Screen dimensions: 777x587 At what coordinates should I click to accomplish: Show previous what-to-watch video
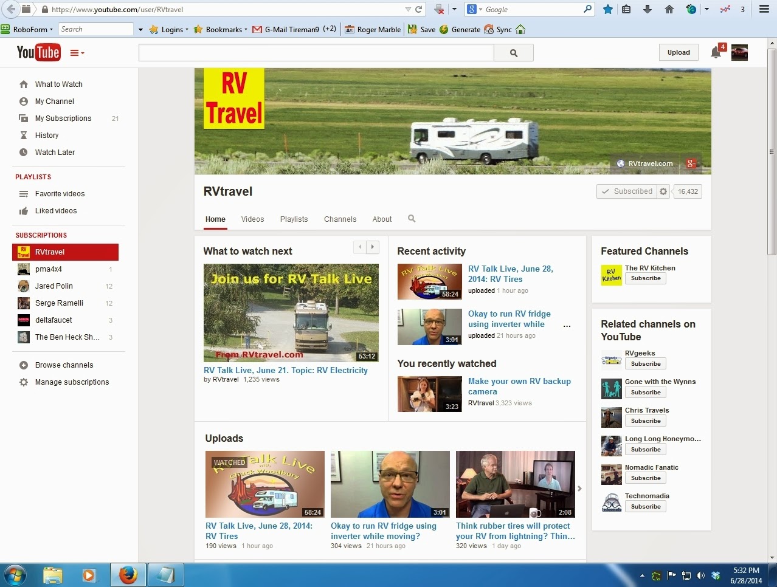coord(360,247)
